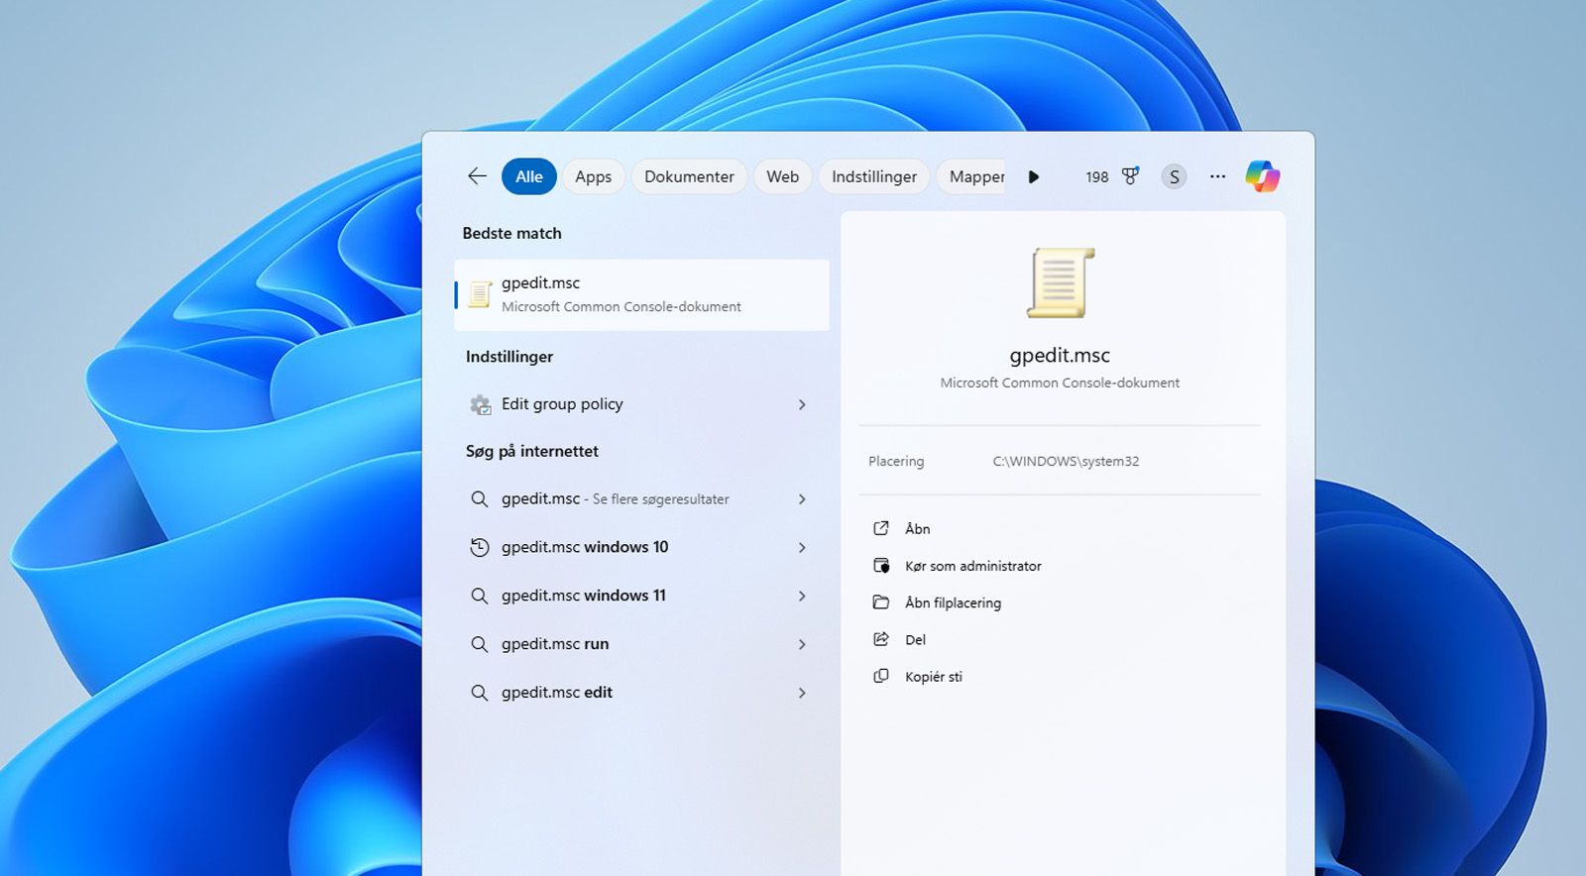1586x876 pixels.
Task: Click the folder icon for Åbn filplacering
Action: pos(881,602)
